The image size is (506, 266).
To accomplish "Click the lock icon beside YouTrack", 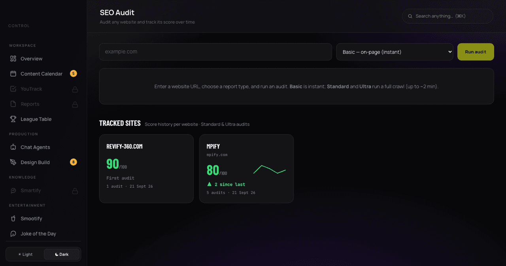I will tap(75, 89).
